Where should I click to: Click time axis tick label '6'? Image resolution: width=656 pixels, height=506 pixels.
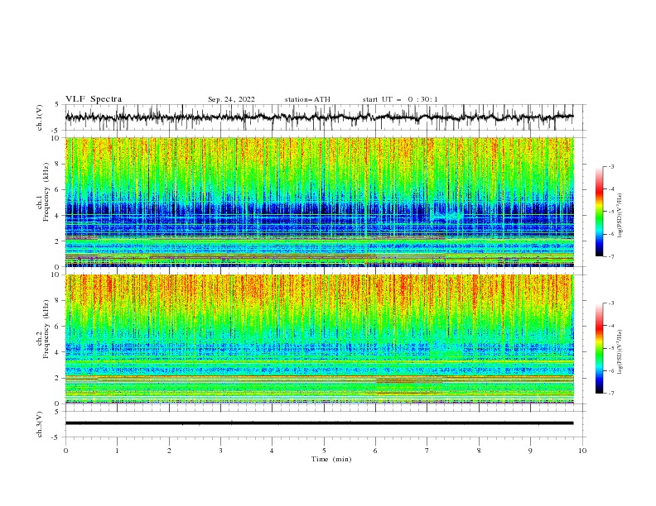pos(375,451)
